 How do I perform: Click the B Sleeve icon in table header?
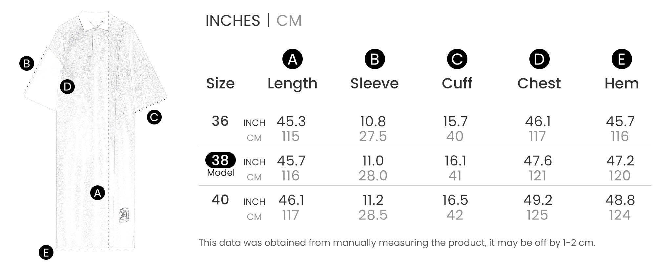[x=375, y=59]
